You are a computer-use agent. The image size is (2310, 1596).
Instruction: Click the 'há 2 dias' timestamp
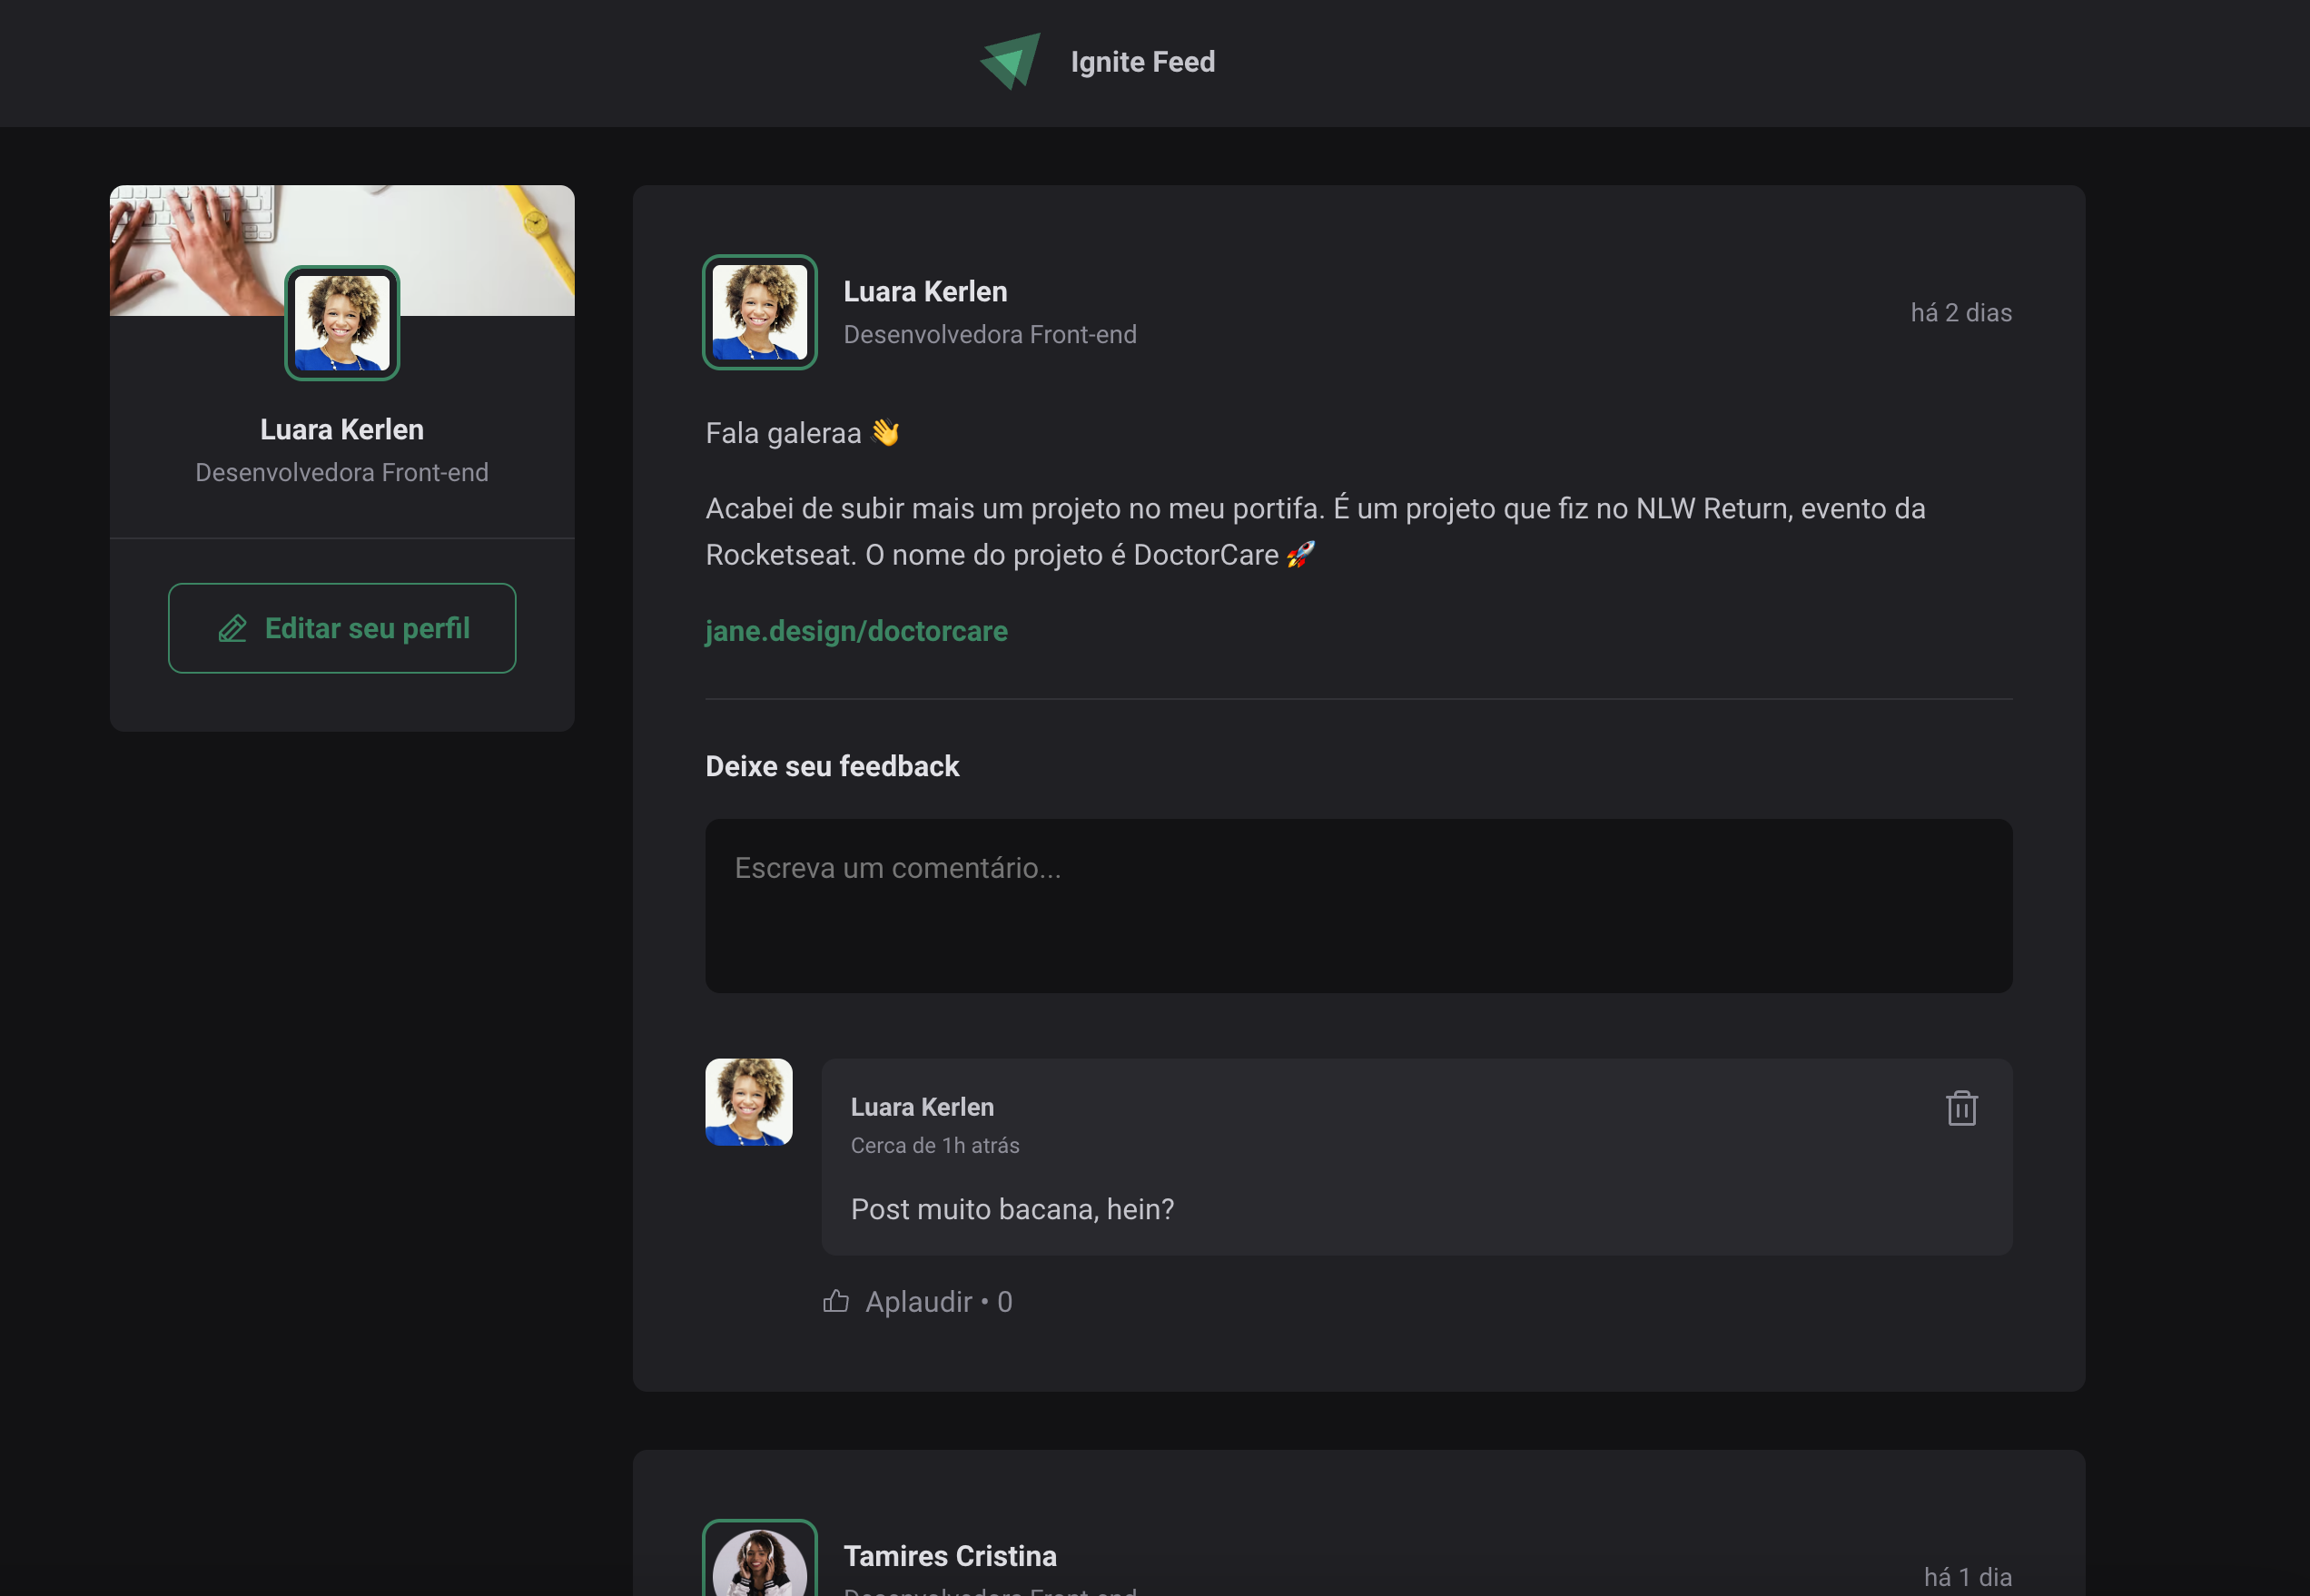tap(1960, 313)
